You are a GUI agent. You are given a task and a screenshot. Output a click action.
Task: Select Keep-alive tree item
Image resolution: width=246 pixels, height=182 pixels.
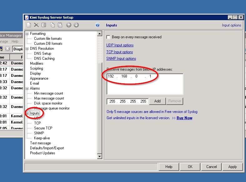point(42,138)
